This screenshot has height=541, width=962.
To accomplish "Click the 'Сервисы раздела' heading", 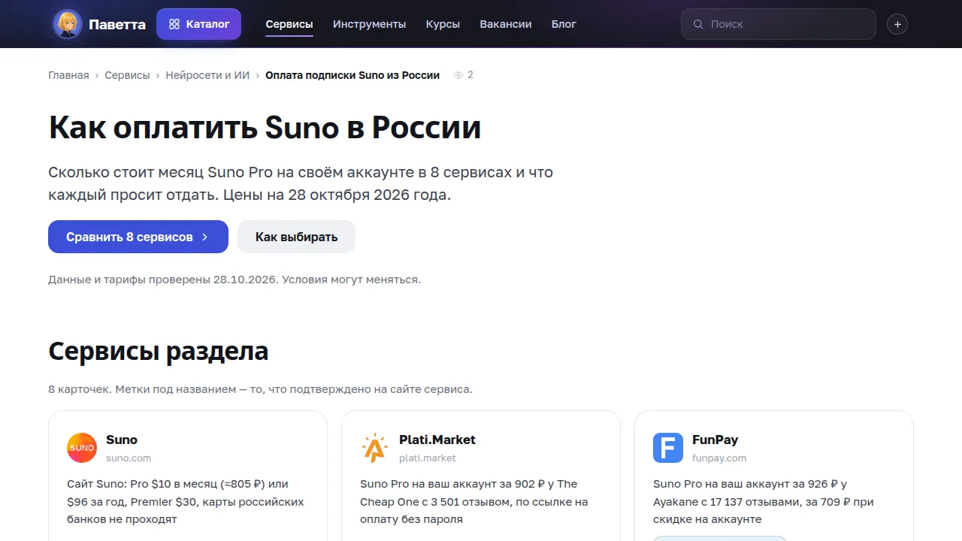I will pos(159,351).
